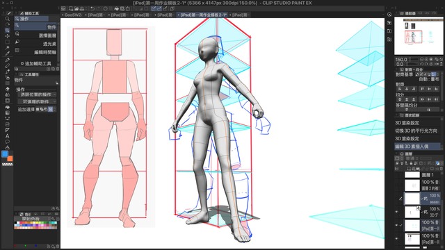This screenshot has height=250, width=445.
Task: Select the Auto select magic wand tool
Action: point(8,48)
